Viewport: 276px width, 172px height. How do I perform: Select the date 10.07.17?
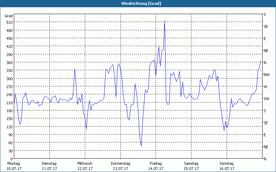[14, 169]
